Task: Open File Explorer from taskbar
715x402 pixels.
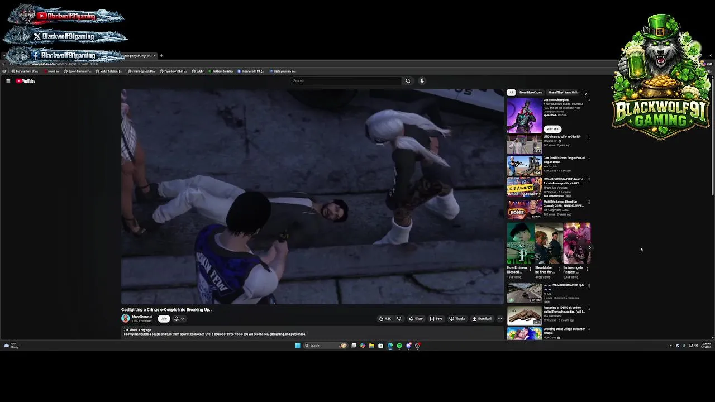Action: coord(371,346)
